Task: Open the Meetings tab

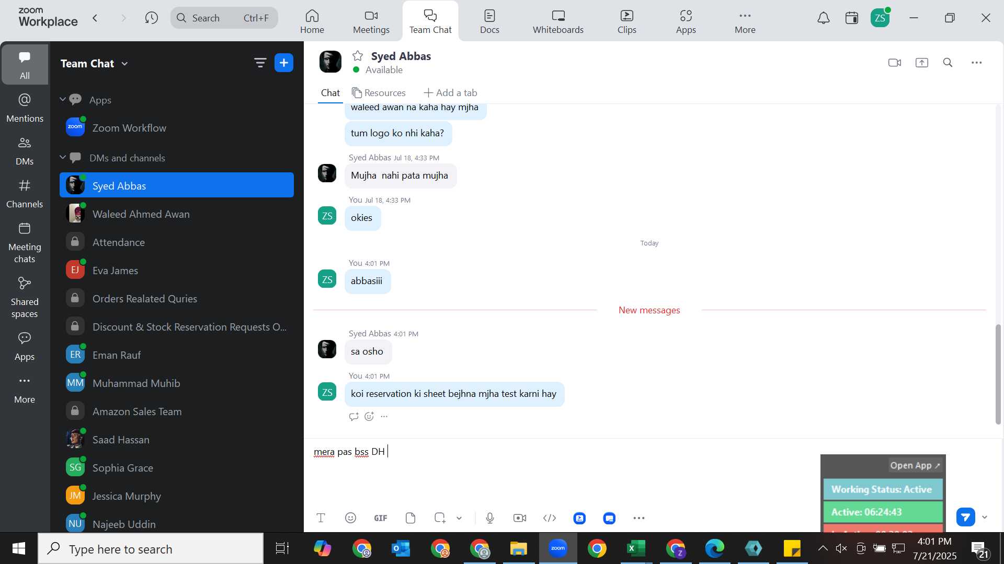Action: [x=371, y=21]
